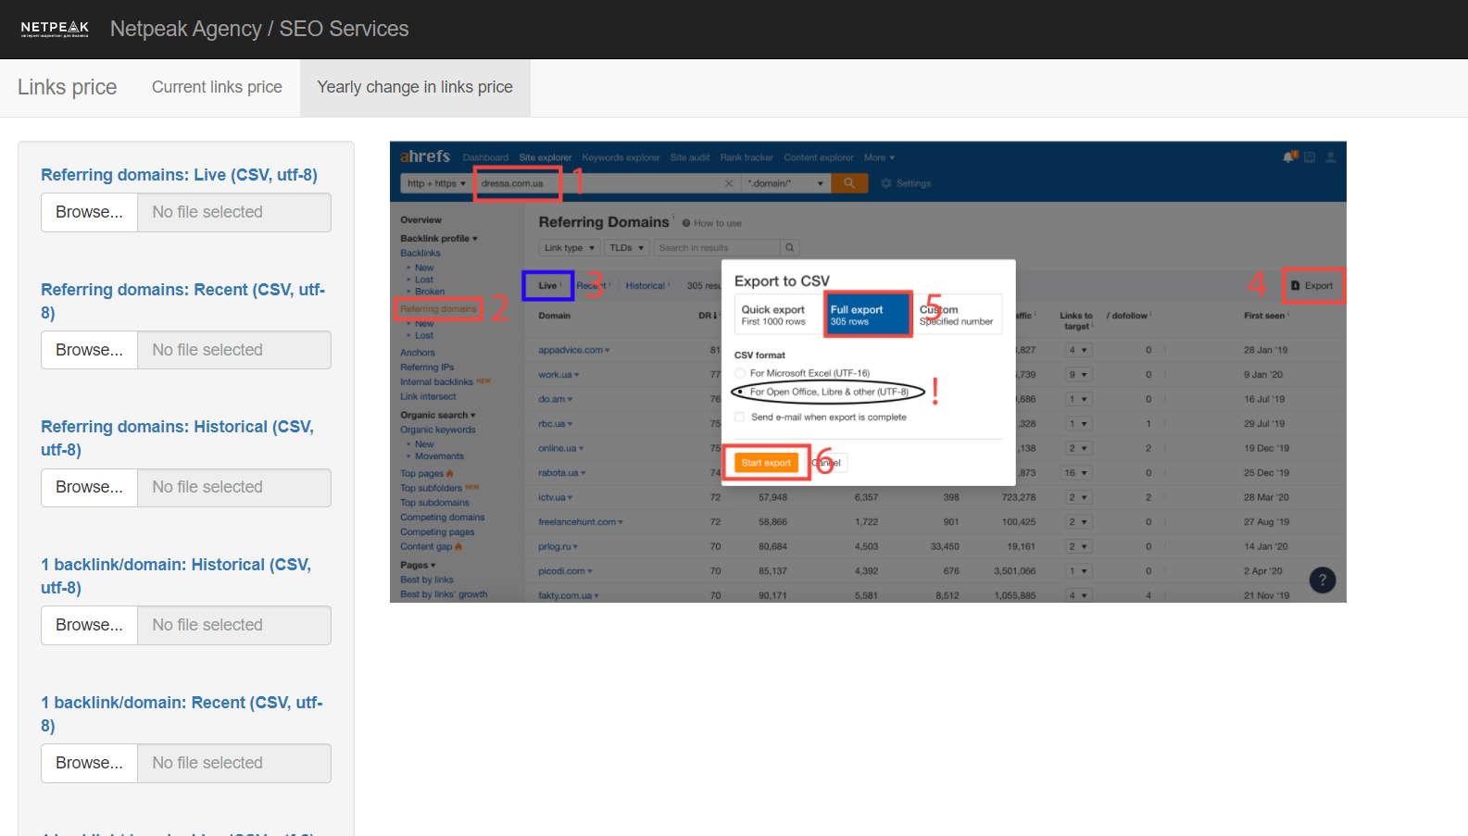Select the For Microsoft Excel (UTF-16) radio option

pyautogui.click(x=740, y=373)
